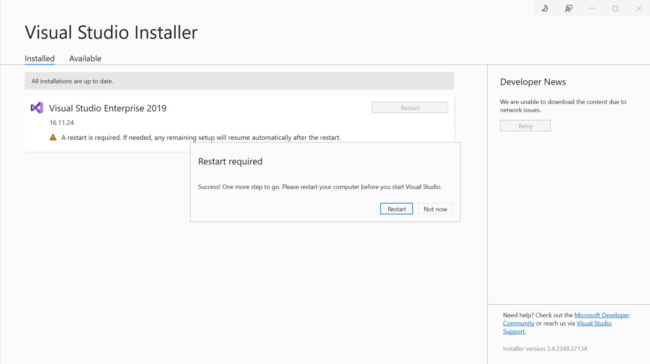Maximize the installer window

(x=615, y=8)
